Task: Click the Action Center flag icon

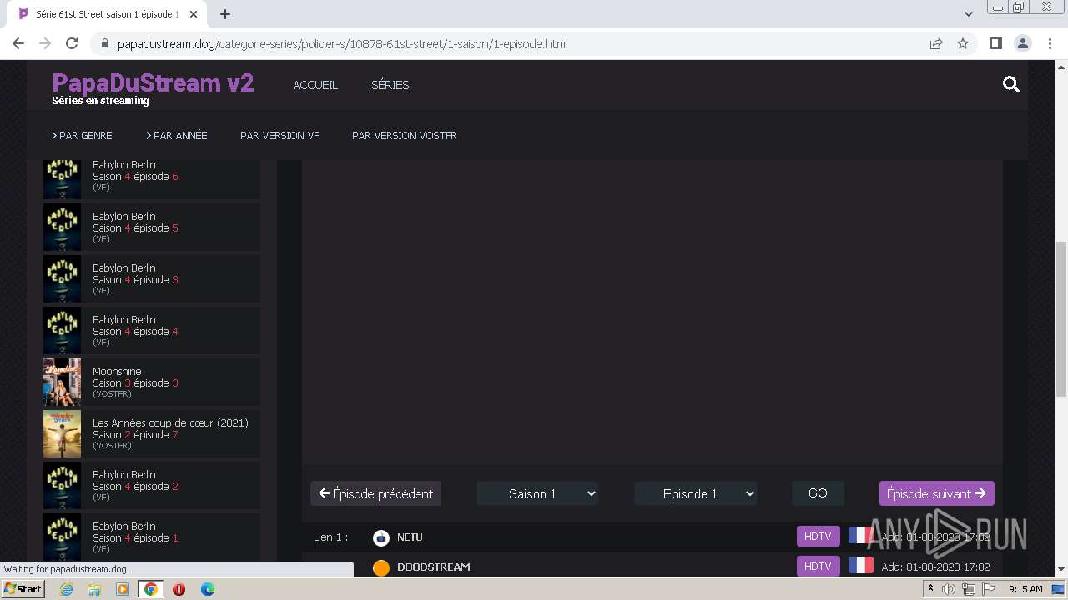Action: (x=987, y=589)
